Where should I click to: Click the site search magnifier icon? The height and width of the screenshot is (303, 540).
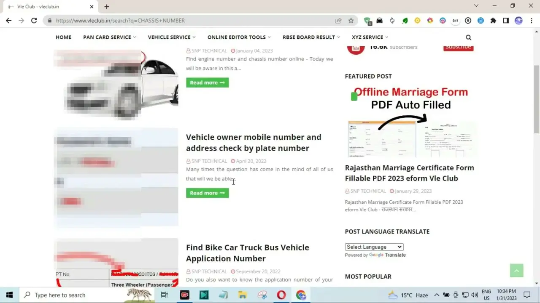pyautogui.click(x=468, y=37)
